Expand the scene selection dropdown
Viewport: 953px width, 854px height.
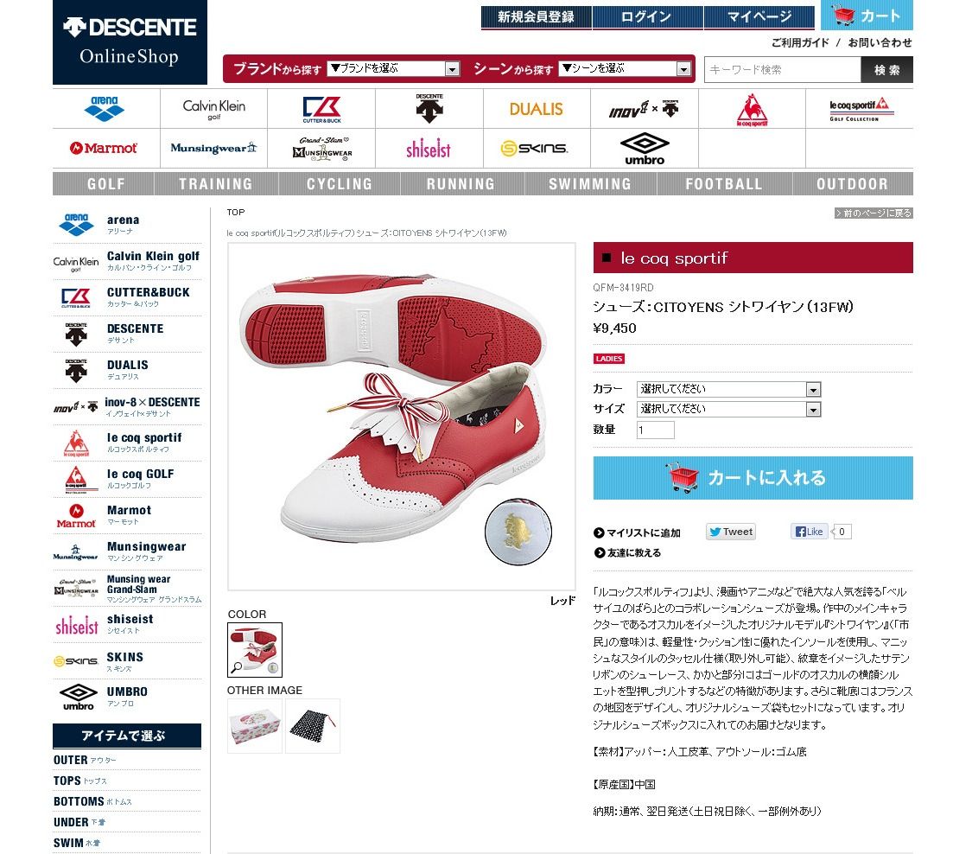click(x=625, y=68)
